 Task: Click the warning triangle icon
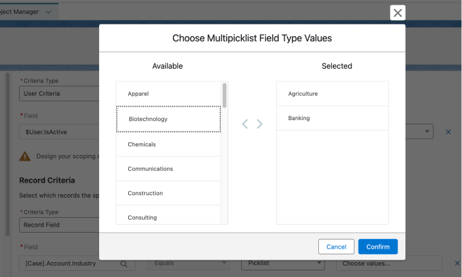(25, 156)
